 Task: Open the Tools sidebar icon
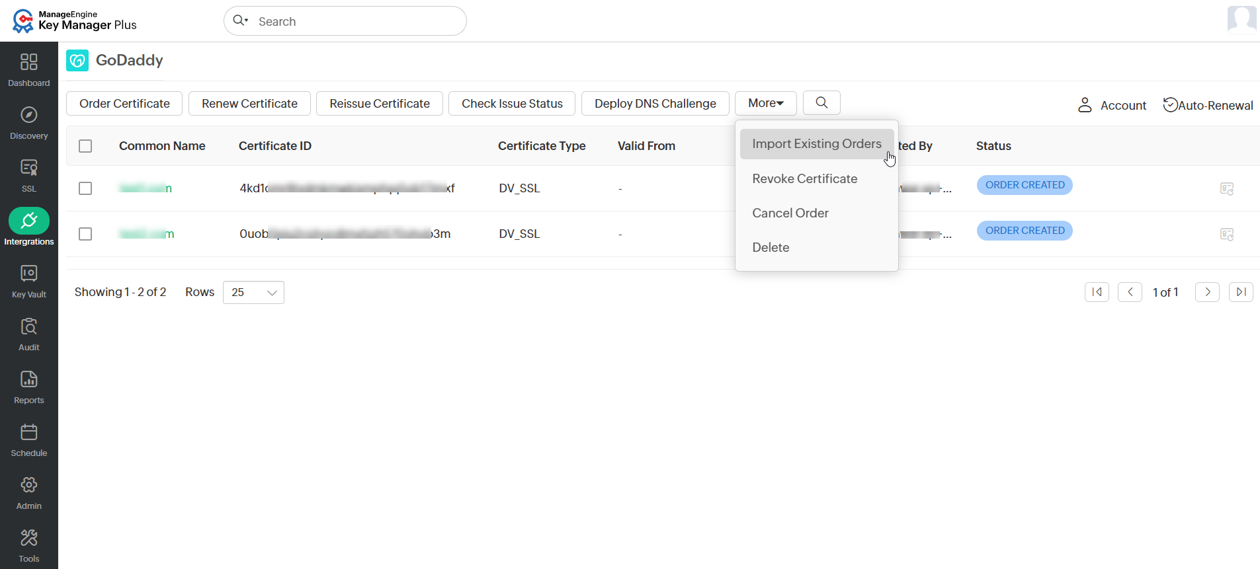click(x=29, y=538)
